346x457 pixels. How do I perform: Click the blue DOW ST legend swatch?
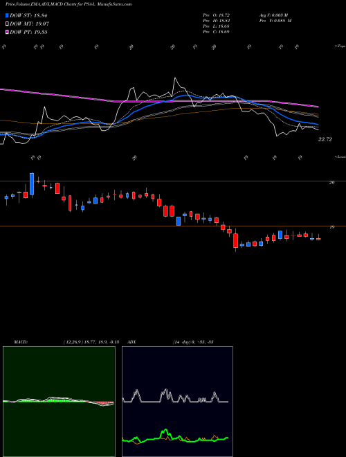[7, 15]
